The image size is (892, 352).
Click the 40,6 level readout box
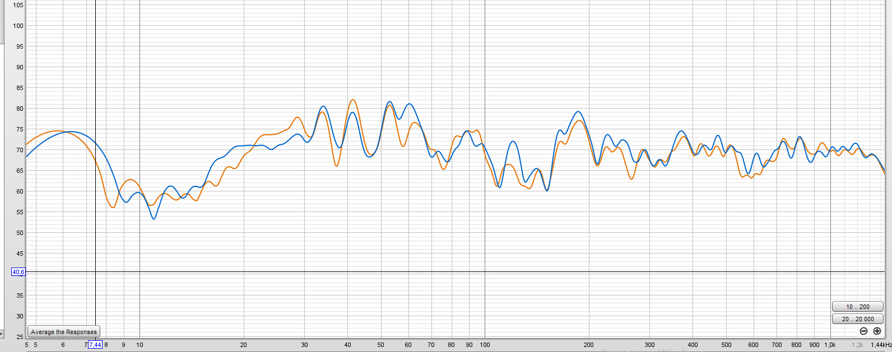[x=18, y=272]
